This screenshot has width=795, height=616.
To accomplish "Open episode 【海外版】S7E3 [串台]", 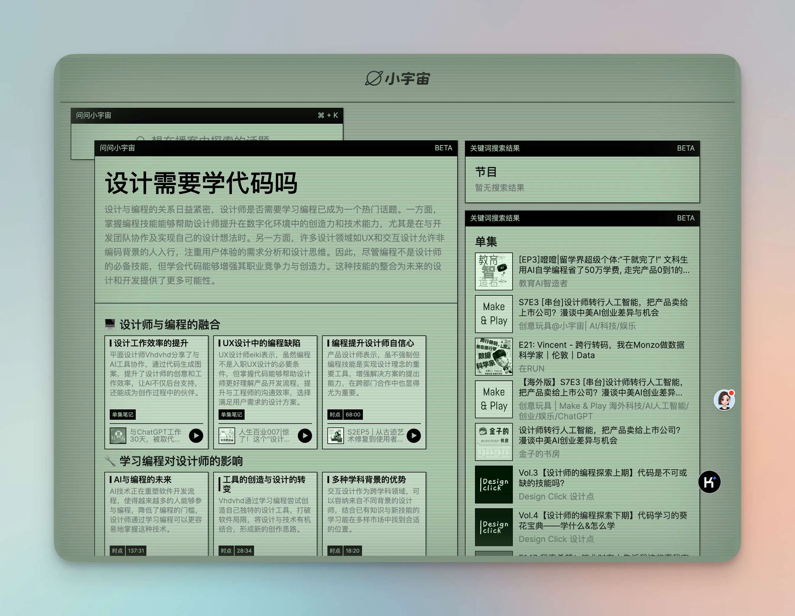I will (601, 387).
